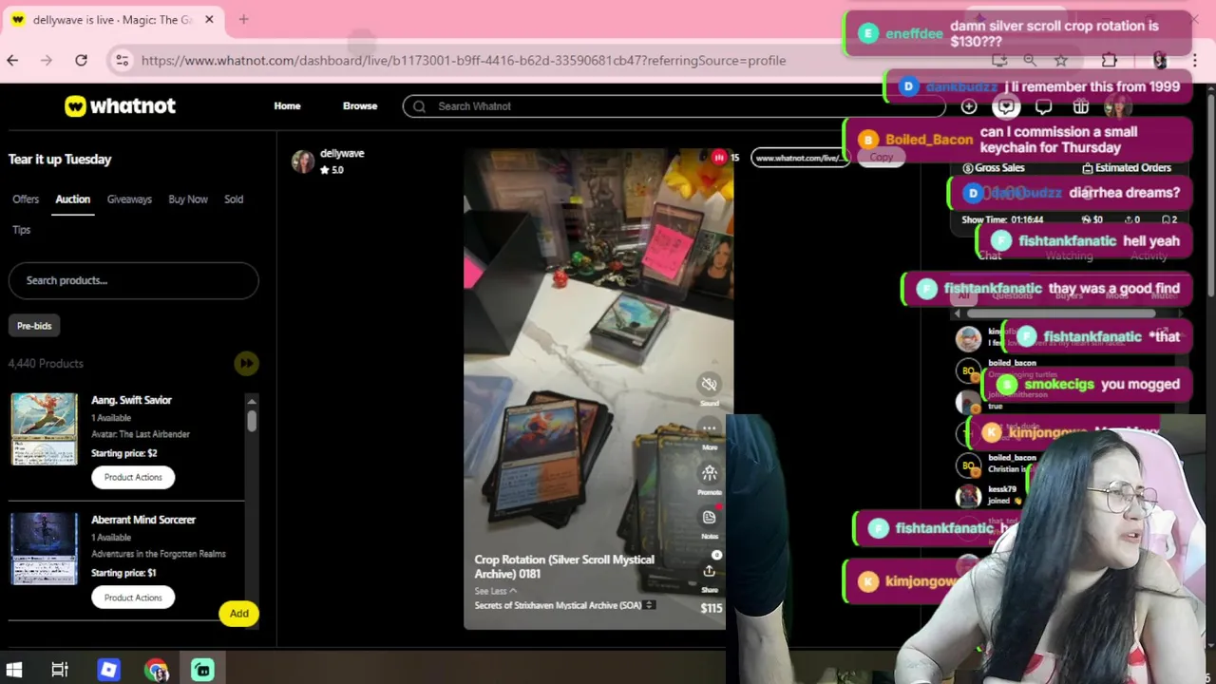Open the Sold tab
The image size is (1216, 684).
(234, 199)
